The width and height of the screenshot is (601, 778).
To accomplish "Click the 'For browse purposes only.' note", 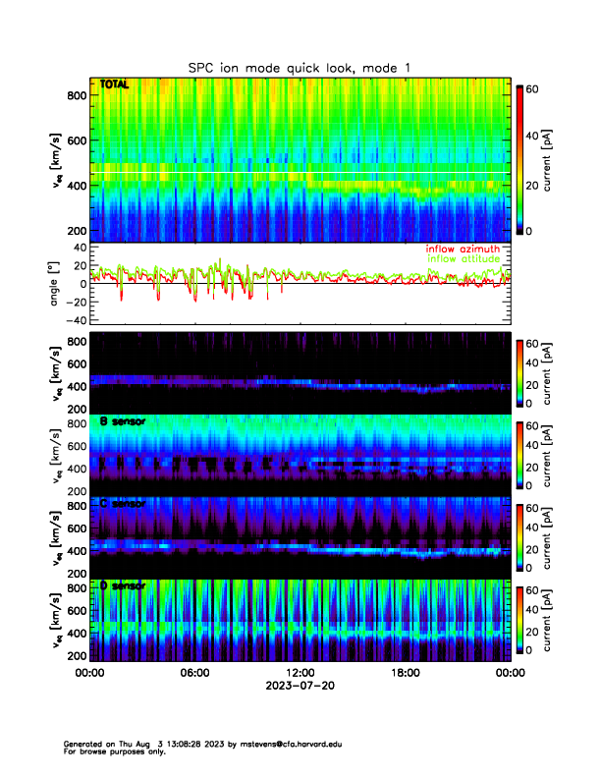I will point(109,751).
